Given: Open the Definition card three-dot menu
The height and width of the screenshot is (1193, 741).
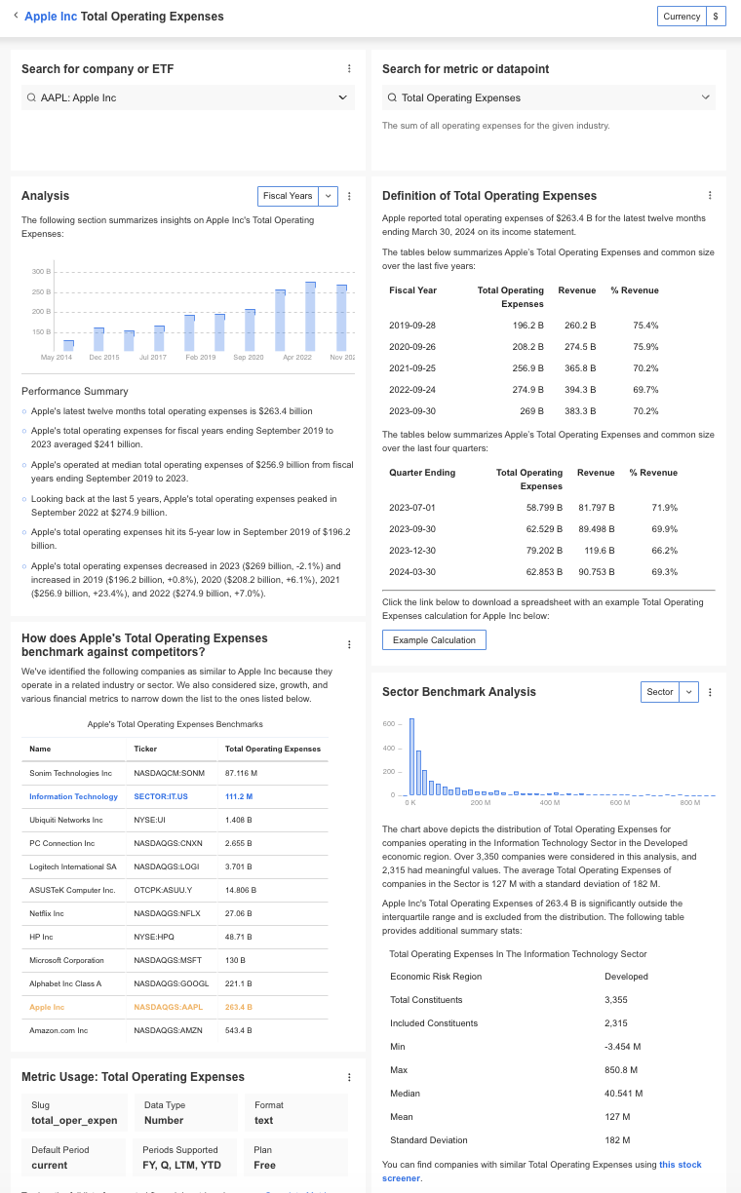Looking at the screenshot, I should click(x=710, y=196).
